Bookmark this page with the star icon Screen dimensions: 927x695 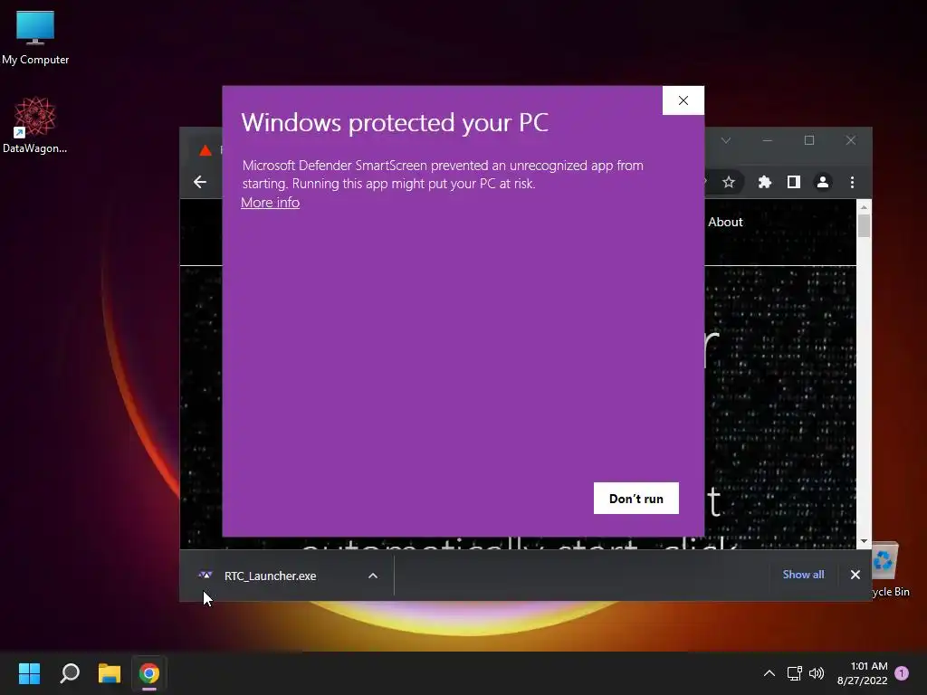coord(729,182)
